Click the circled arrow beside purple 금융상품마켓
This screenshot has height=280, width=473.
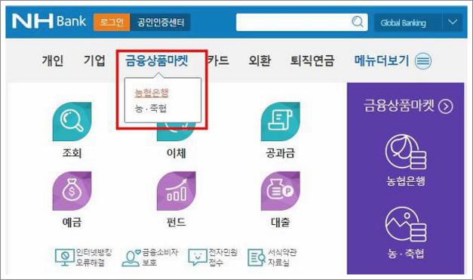pos(446,106)
